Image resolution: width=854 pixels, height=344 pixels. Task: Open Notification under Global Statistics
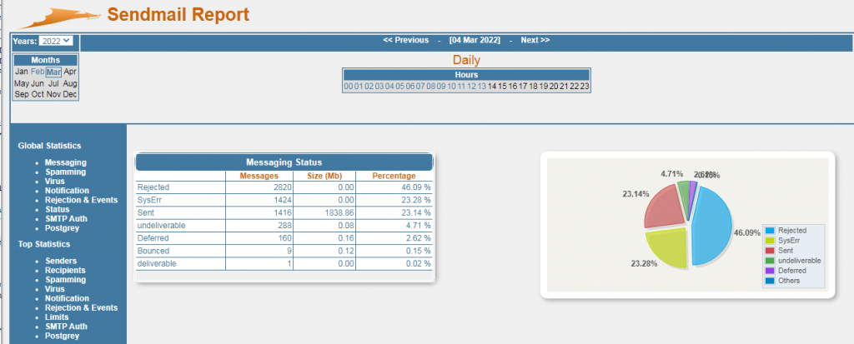click(x=67, y=191)
